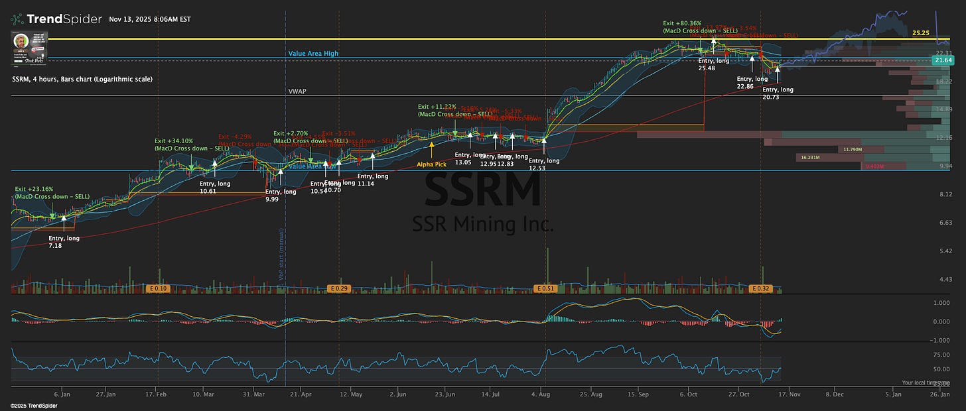Click the 12.16 price axis value
This screenshot has height=411, width=966.
[x=944, y=137]
